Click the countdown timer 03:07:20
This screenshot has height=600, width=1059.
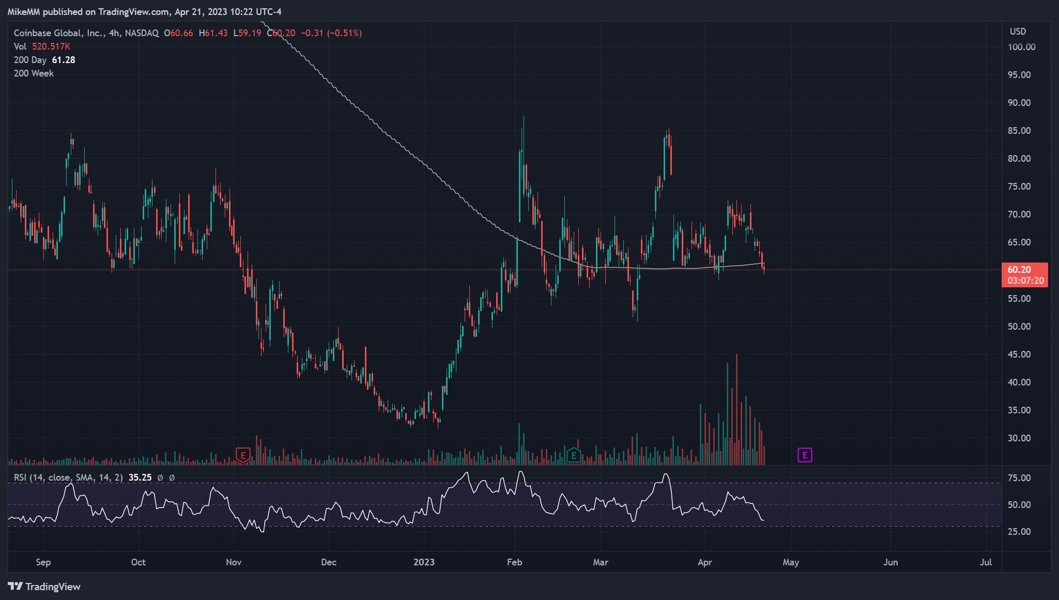pyautogui.click(x=1025, y=281)
